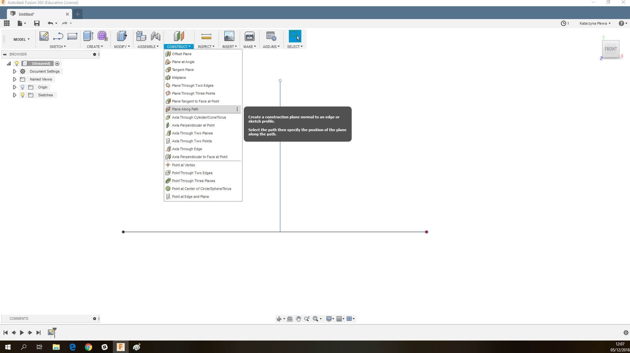Click the Pan hand navigation icon

tap(298, 319)
